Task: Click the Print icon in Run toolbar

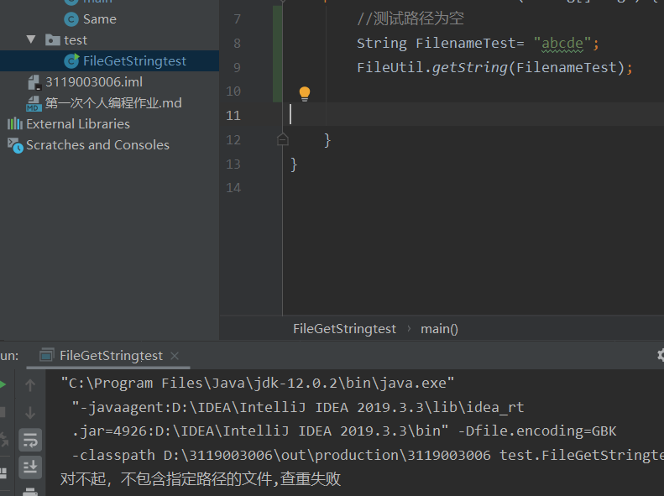Action: (30, 491)
